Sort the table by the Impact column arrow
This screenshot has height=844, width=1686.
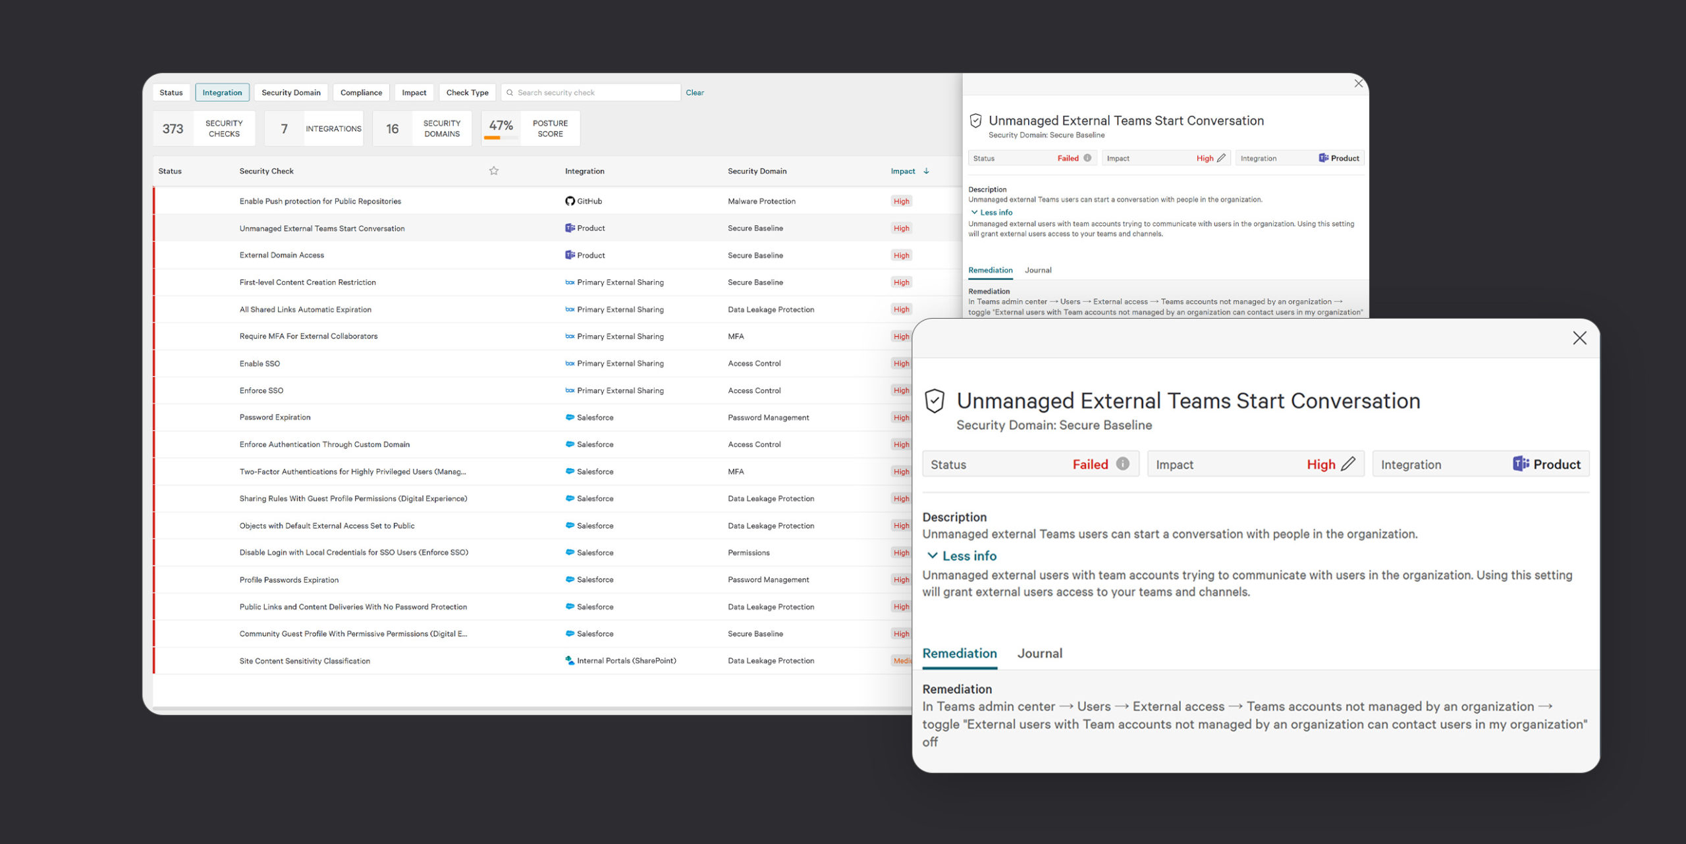tap(927, 171)
